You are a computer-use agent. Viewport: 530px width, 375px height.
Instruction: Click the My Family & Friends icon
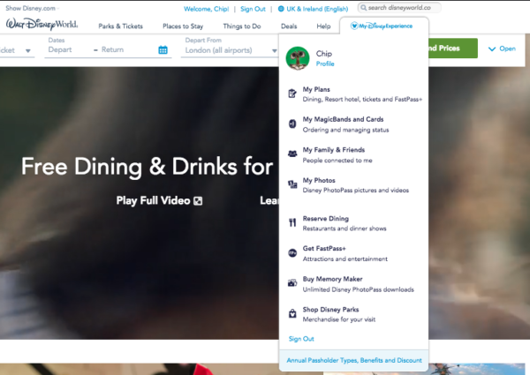[292, 154]
